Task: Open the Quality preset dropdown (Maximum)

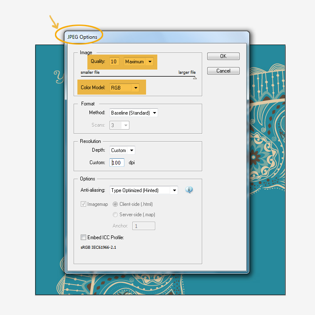Action: point(139,62)
